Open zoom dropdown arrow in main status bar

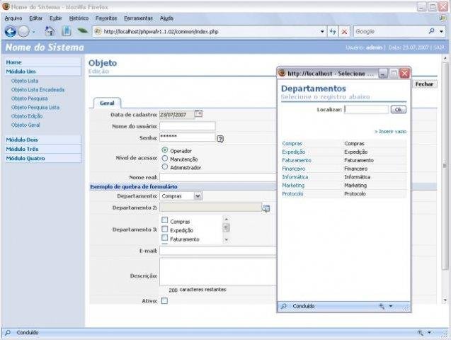[429, 333]
